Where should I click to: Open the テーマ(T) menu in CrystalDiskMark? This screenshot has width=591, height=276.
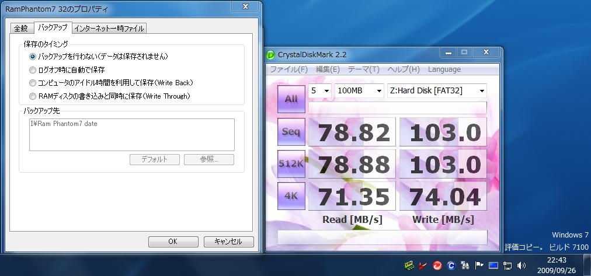coord(363,69)
